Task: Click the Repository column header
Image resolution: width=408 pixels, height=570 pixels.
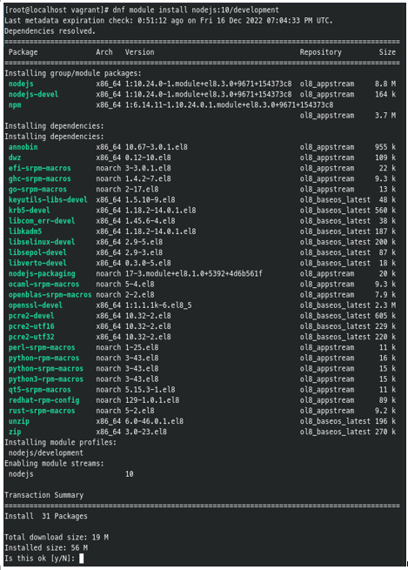Action: (320, 52)
